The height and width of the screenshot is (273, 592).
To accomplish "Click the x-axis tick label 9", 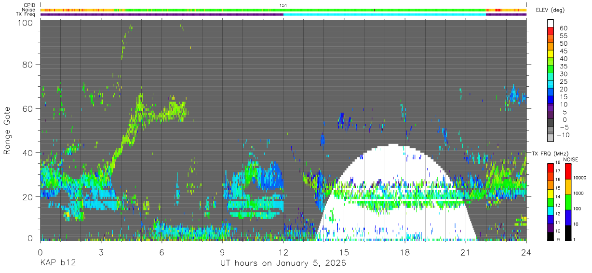I will pos(222,252).
